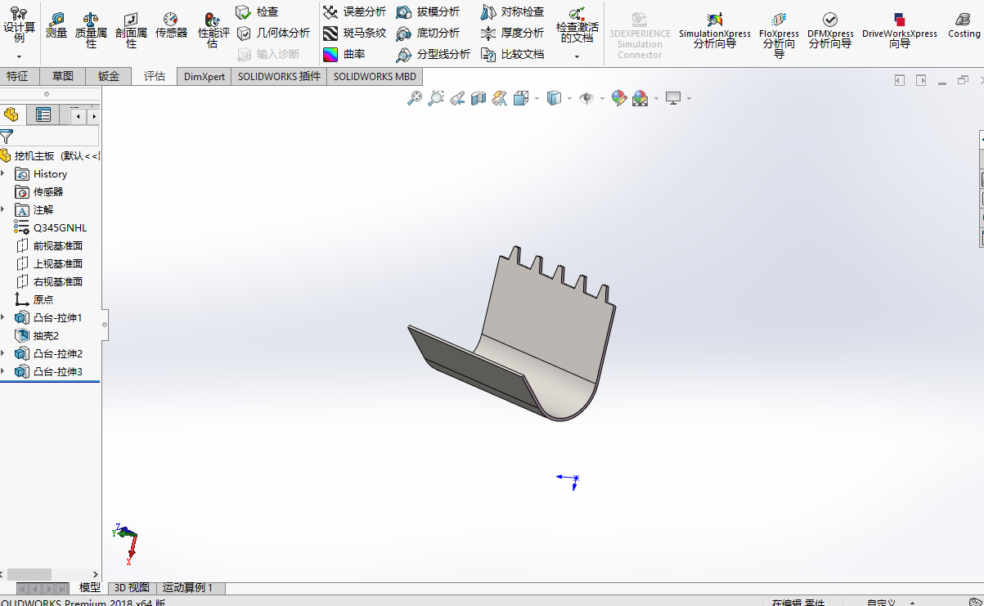Viewport: 984px width, 606px height.
Task: Select the 评估 tab
Action: [x=155, y=76]
